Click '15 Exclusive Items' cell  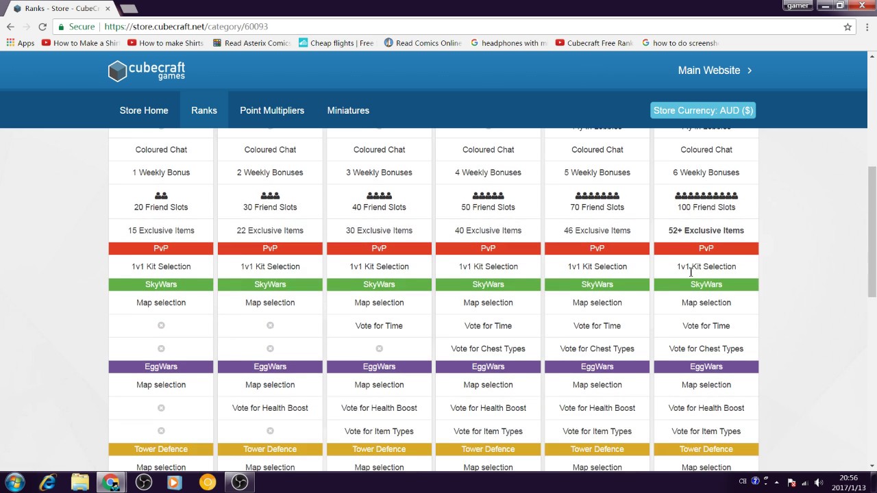[x=161, y=231]
